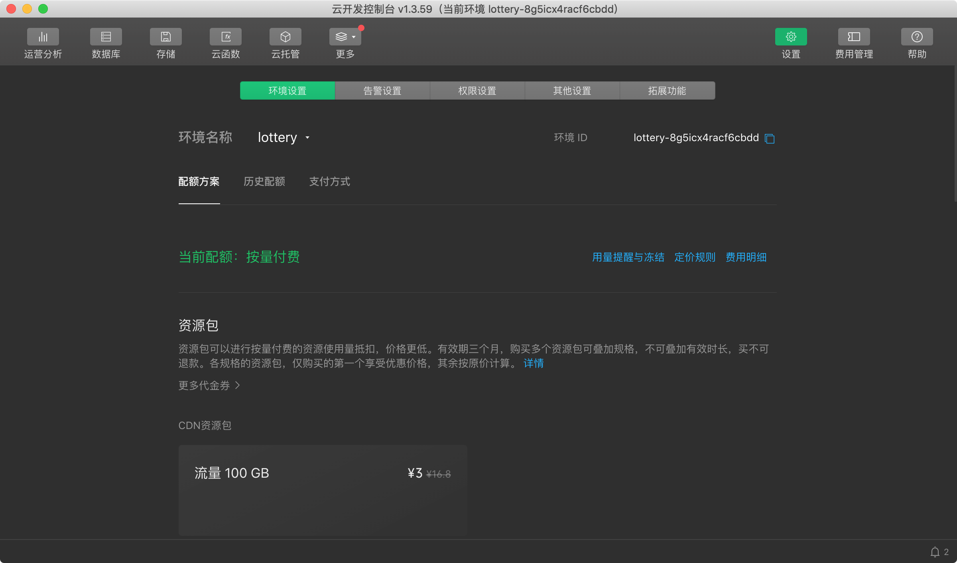The image size is (957, 563).
Task: Open the 运营分析 analytics icon
Action: (x=43, y=37)
